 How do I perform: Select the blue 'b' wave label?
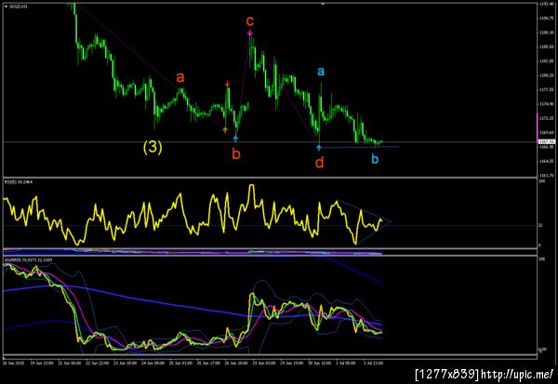pos(375,159)
